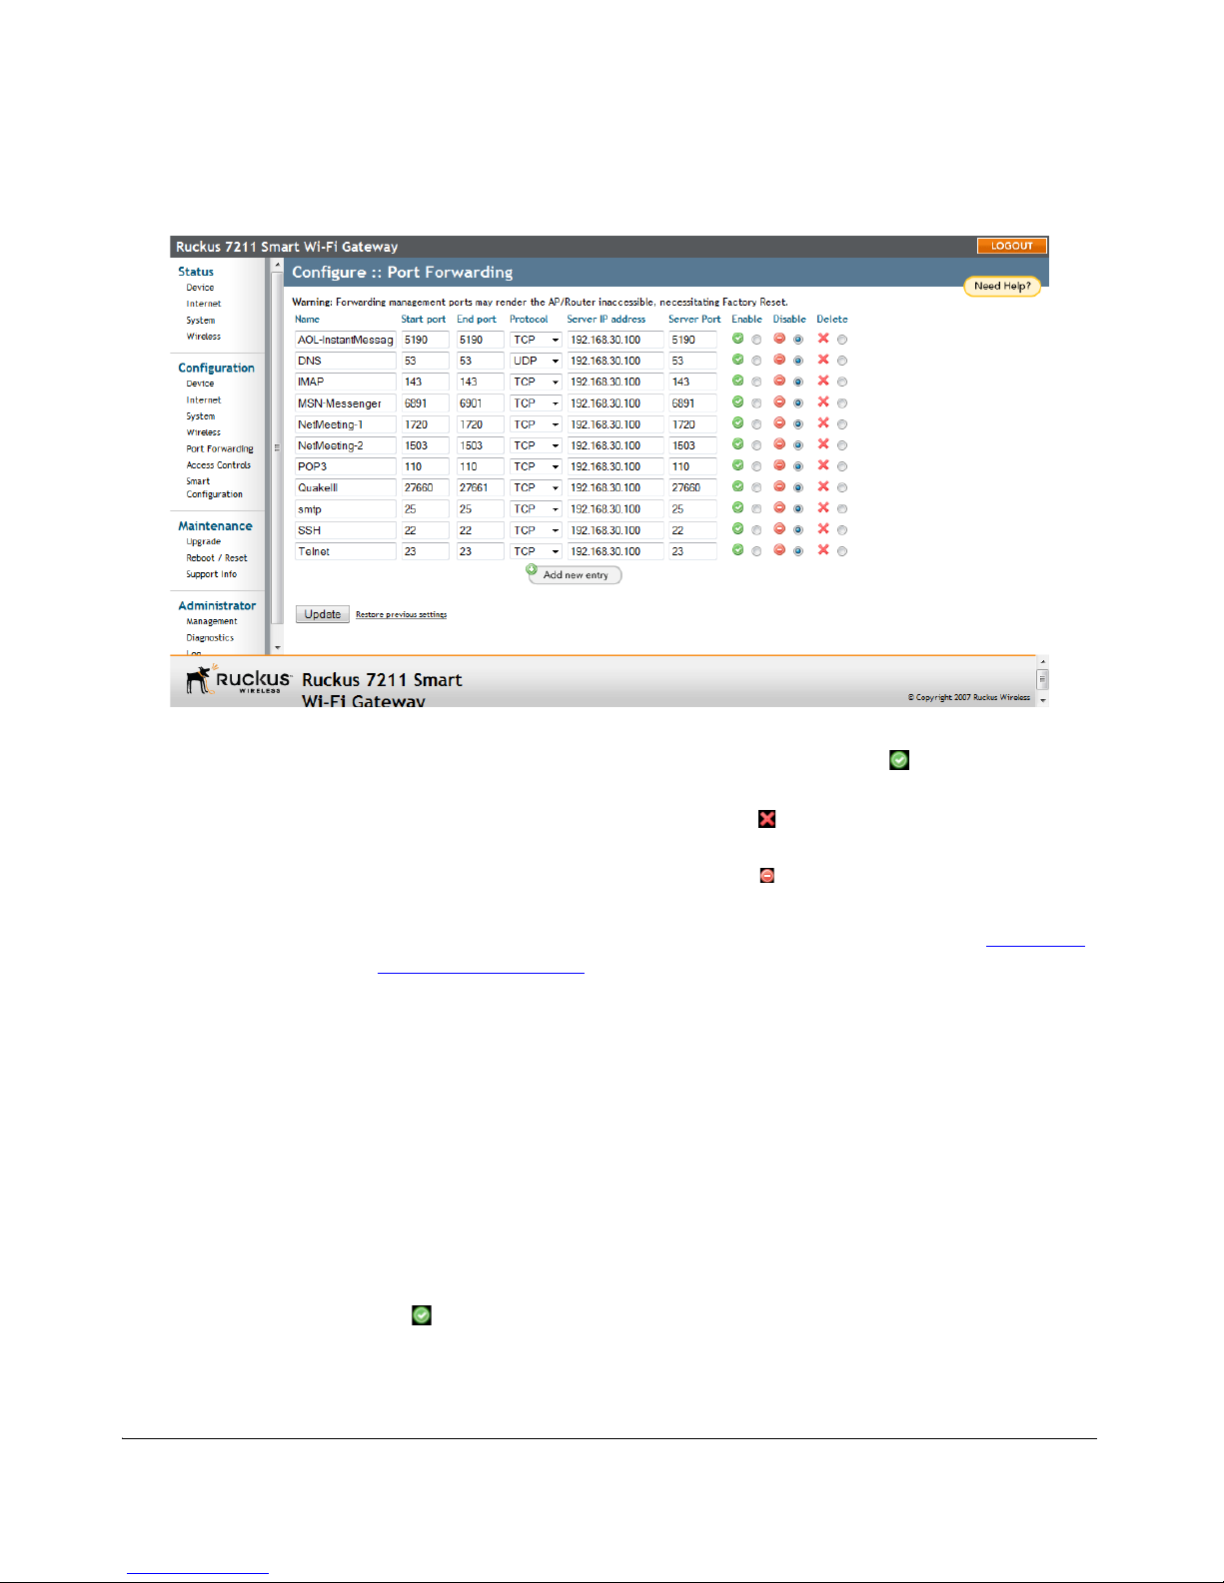
Task: Click the Update button
Action: click(323, 614)
